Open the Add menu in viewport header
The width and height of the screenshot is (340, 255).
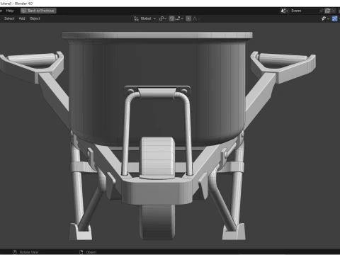click(x=22, y=18)
